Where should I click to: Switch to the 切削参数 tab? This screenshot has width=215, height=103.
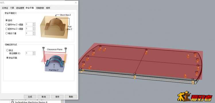tap(40, 8)
